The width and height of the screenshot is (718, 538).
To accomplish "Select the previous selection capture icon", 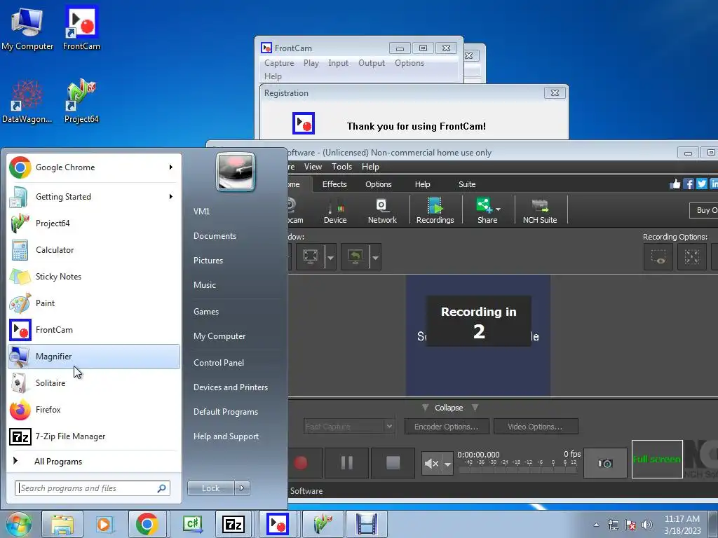I will tap(355, 256).
